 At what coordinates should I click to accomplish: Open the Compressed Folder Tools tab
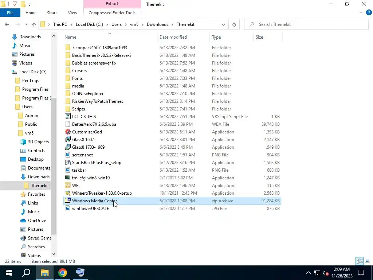[112, 13]
